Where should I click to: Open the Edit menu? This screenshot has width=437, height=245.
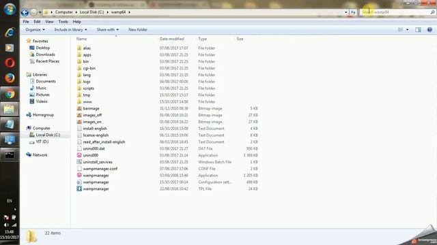[x=37, y=22]
